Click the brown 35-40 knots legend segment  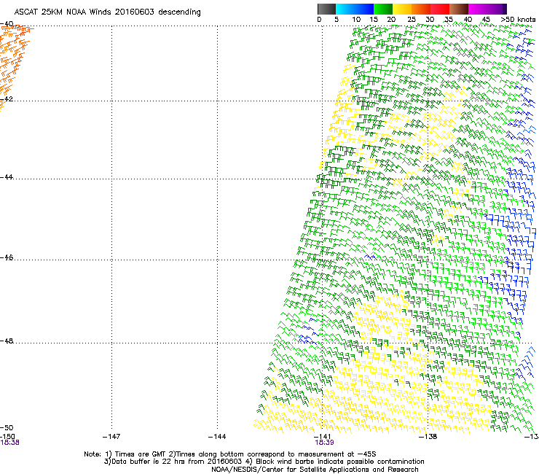pyautogui.click(x=459, y=9)
